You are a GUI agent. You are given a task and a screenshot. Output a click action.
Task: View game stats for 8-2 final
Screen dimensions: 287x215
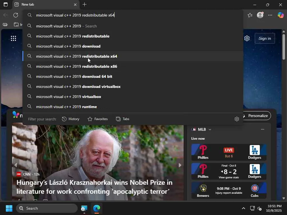click(229, 177)
